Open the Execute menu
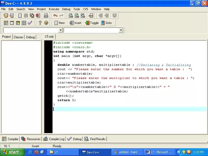Screen dimensions: 208x156 pyautogui.click(x=54, y=9)
